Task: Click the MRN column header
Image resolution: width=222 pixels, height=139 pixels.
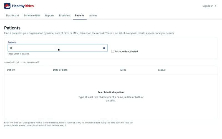Action: pos(123,70)
